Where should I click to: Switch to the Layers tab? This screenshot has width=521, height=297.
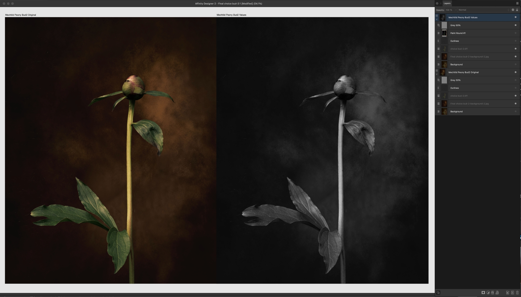click(x=447, y=3)
